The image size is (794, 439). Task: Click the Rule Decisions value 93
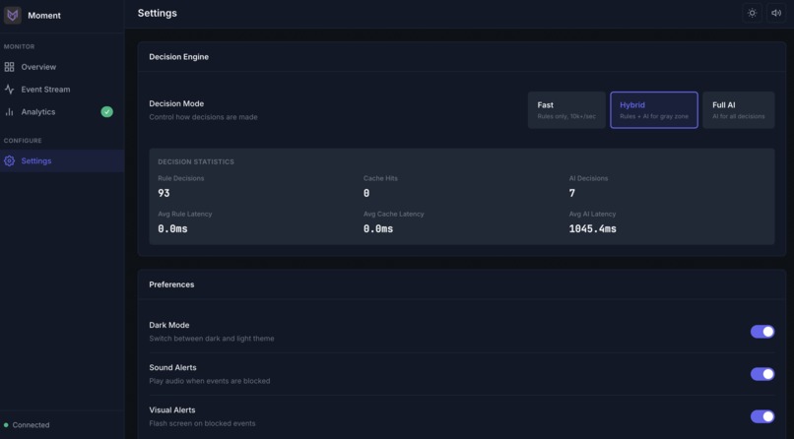coord(164,193)
